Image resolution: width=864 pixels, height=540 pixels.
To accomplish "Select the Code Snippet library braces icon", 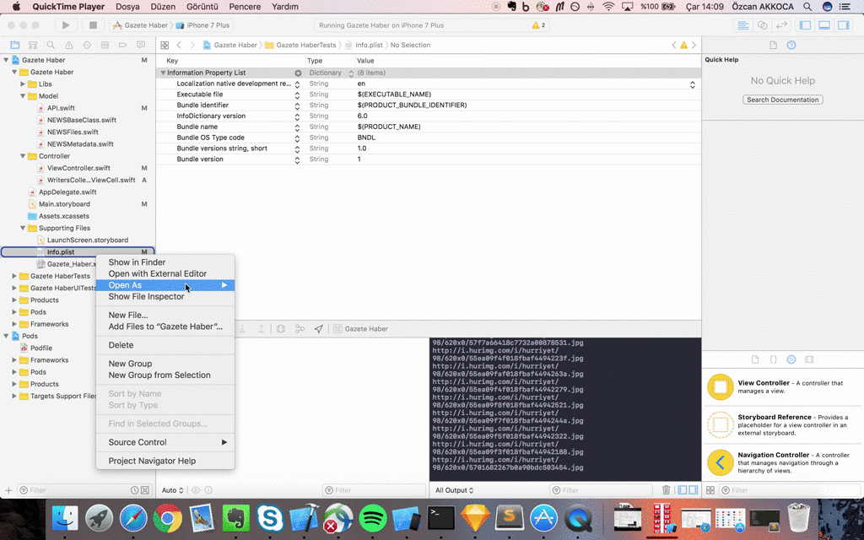I will click(773, 359).
